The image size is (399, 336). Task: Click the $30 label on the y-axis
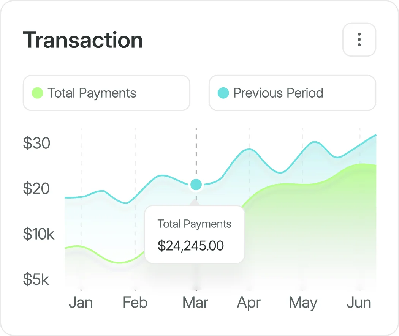[x=36, y=143]
